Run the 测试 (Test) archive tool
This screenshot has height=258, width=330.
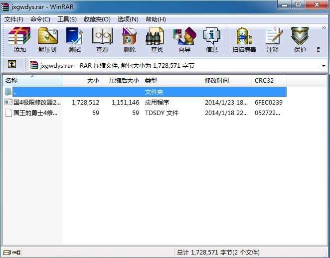click(x=75, y=40)
